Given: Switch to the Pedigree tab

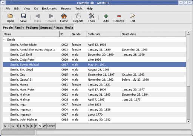Looking at the screenshot, I should [32, 28].
